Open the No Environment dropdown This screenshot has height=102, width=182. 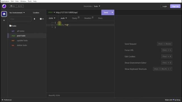[x=17, y=12]
